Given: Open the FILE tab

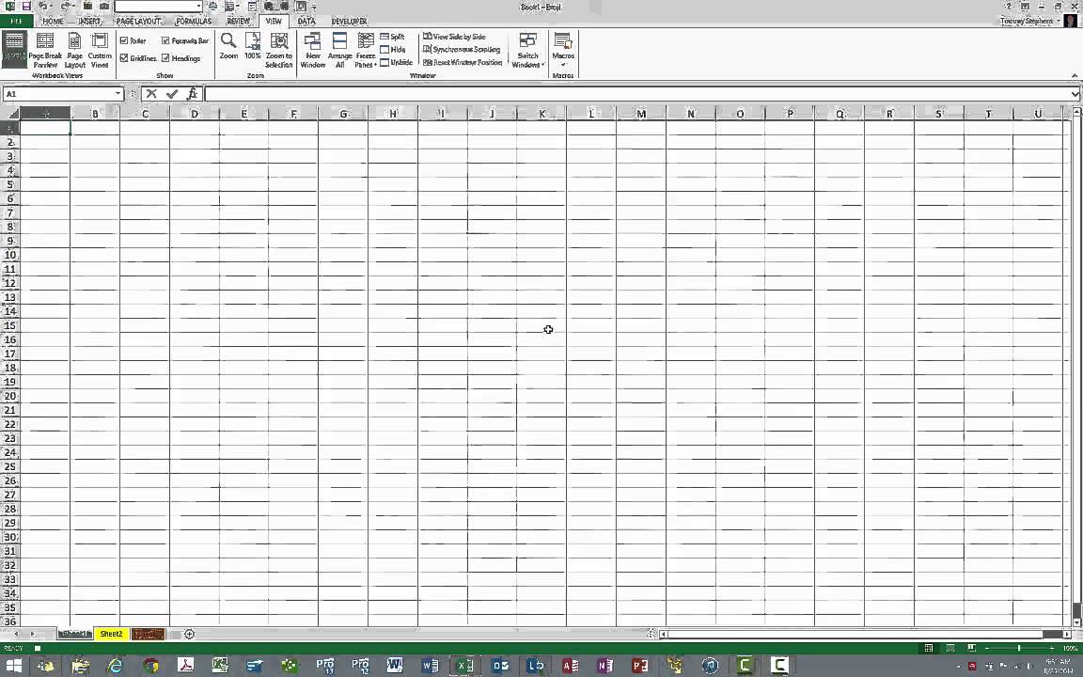Looking at the screenshot, I should tap(17, 22).
